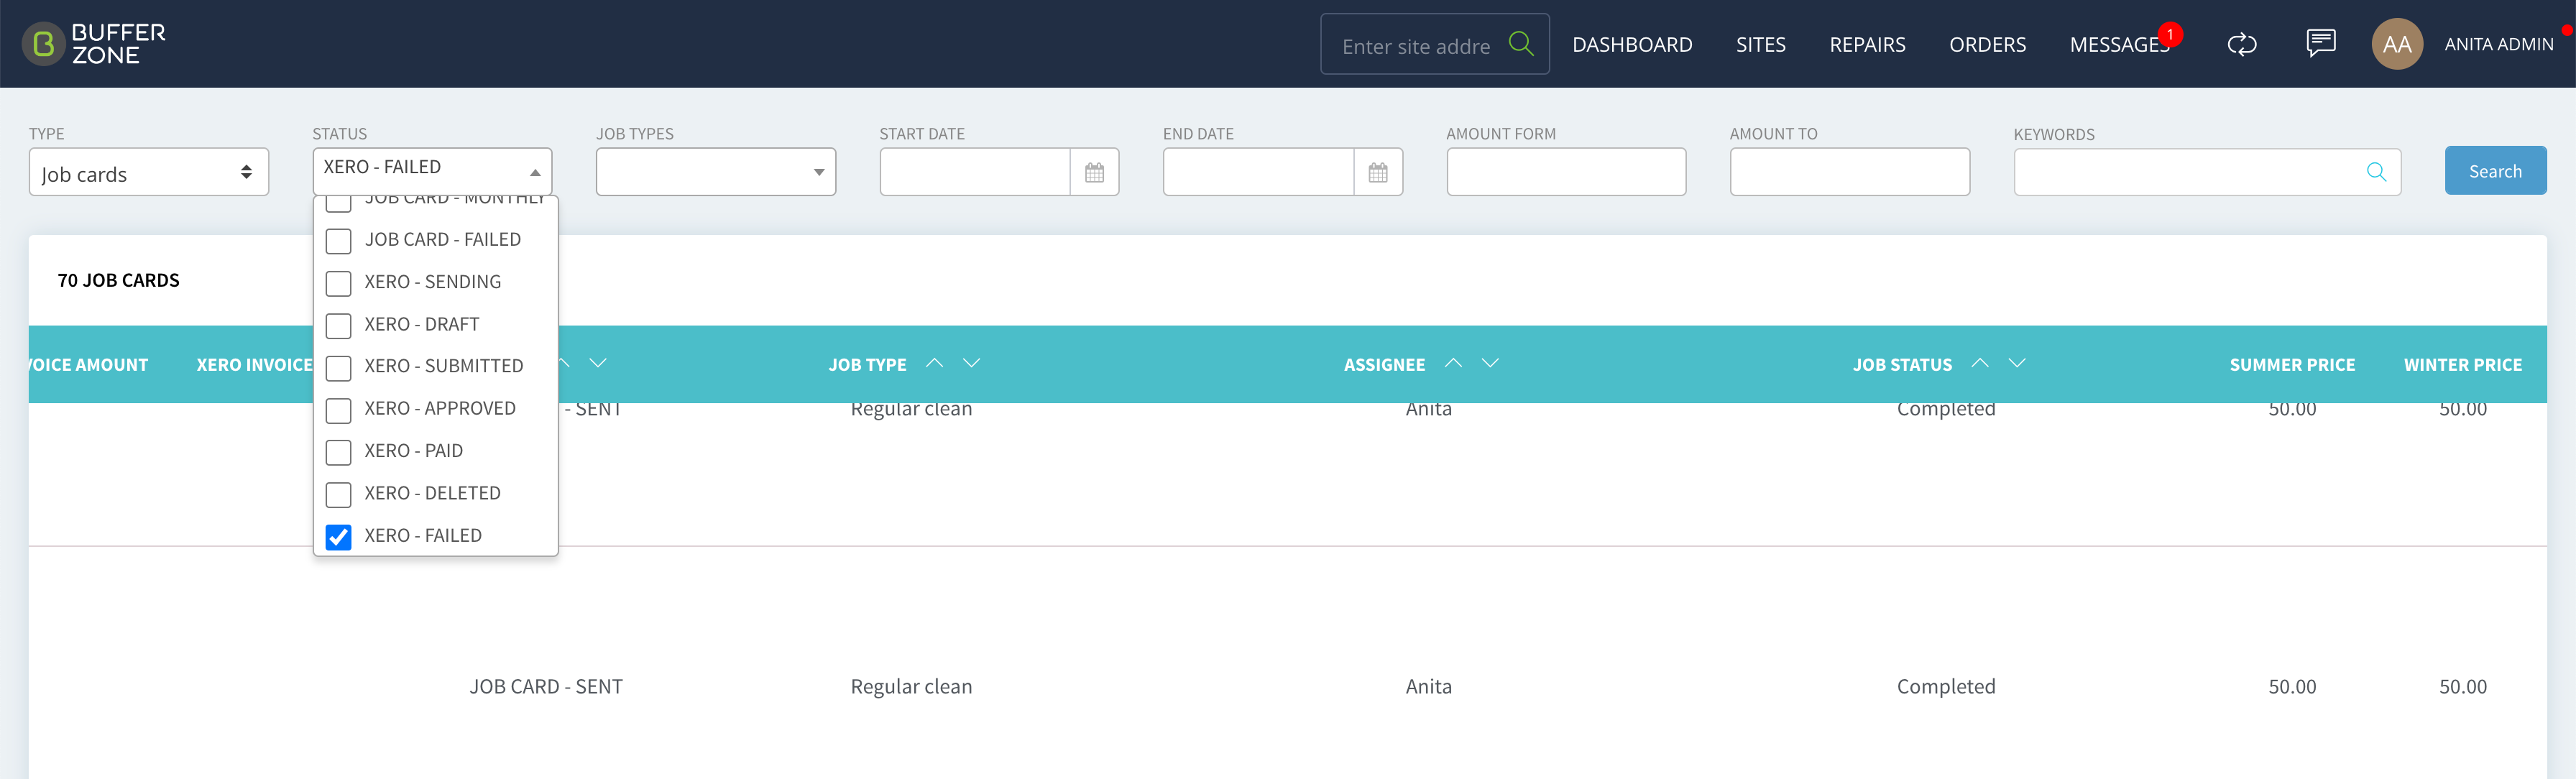Sort Assignee ascending arrow
The image size is (2576, 779).
click(1453, 363)
